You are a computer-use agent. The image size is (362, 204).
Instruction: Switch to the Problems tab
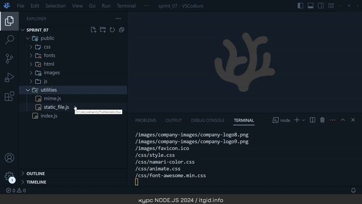pyautogui.click(x=146, y=120)
